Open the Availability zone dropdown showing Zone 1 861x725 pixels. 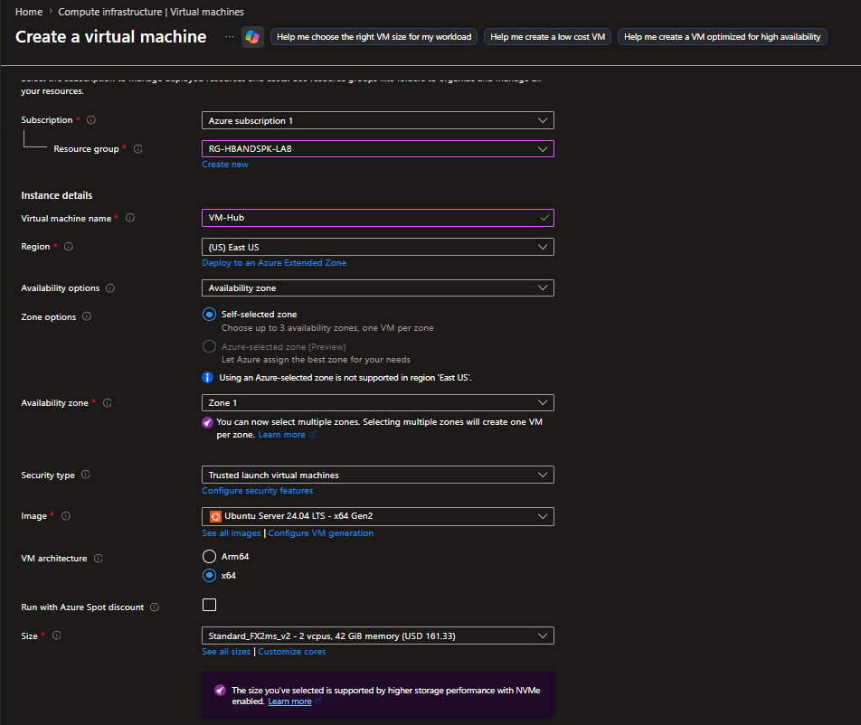tap(378, 403)
